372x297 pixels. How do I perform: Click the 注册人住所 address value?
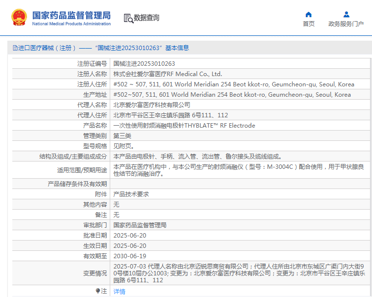(x=234, y=84)
